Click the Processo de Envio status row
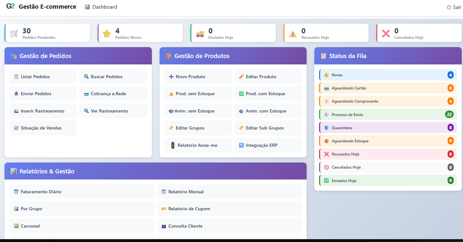 [x=388, y=114]
